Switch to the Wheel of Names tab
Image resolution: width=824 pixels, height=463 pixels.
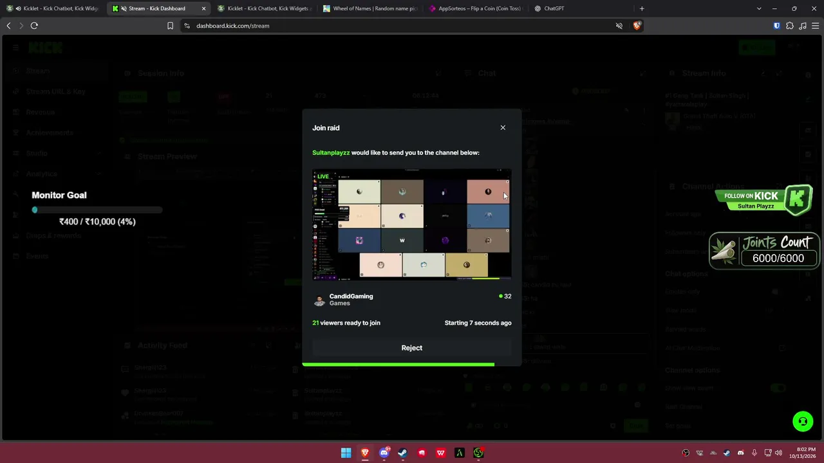coord(370,8)
